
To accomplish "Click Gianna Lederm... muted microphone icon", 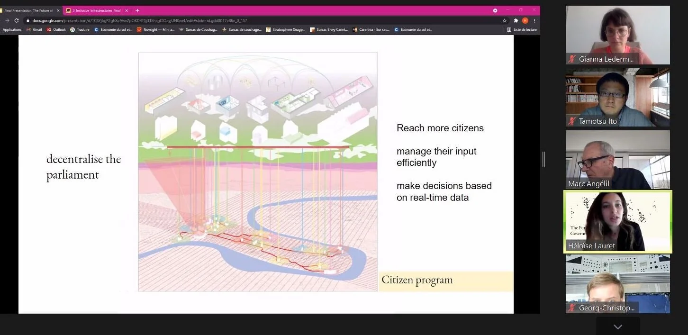I will [x=572, y=59].
